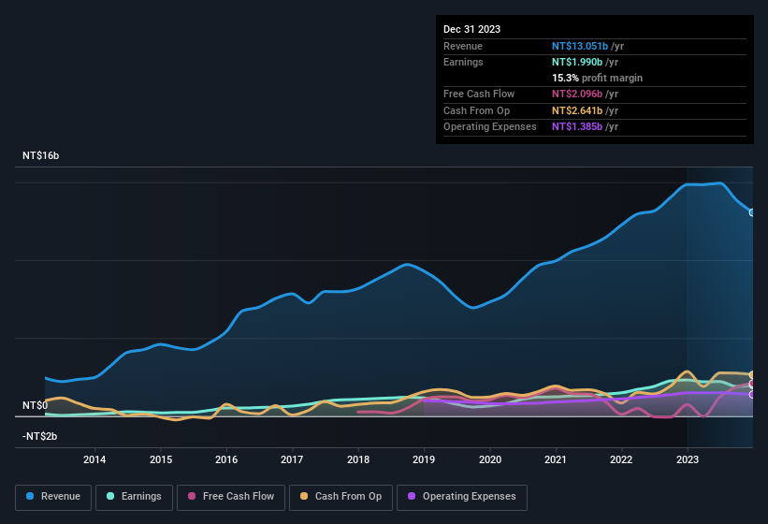Toggle Operating Expenses series in legend
The height and width of the screenshot is (524, 768).
[x=462, y=497]
